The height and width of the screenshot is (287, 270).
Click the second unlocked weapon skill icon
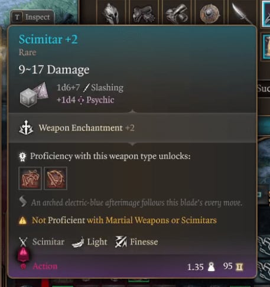tap(56, 178)
